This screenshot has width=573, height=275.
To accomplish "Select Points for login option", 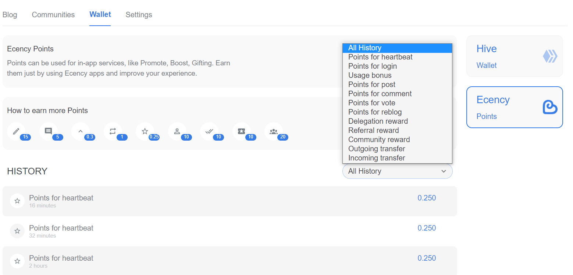I will click(x=373, y=66).
